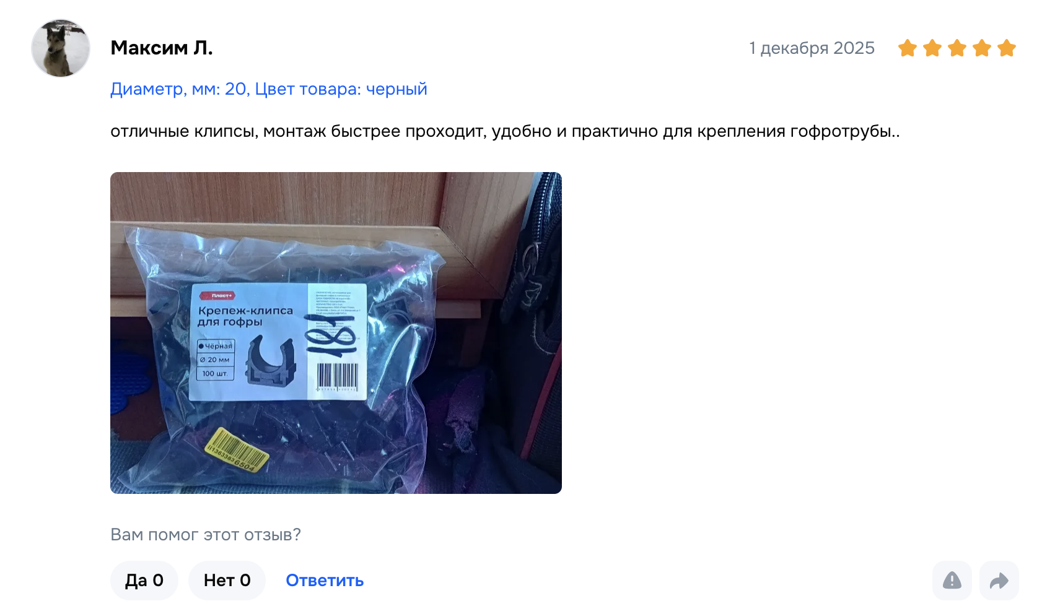Click reviewer name 'Максим Л.'
This screenshot has height=614, width=1042.
click(x=162, y=48)
